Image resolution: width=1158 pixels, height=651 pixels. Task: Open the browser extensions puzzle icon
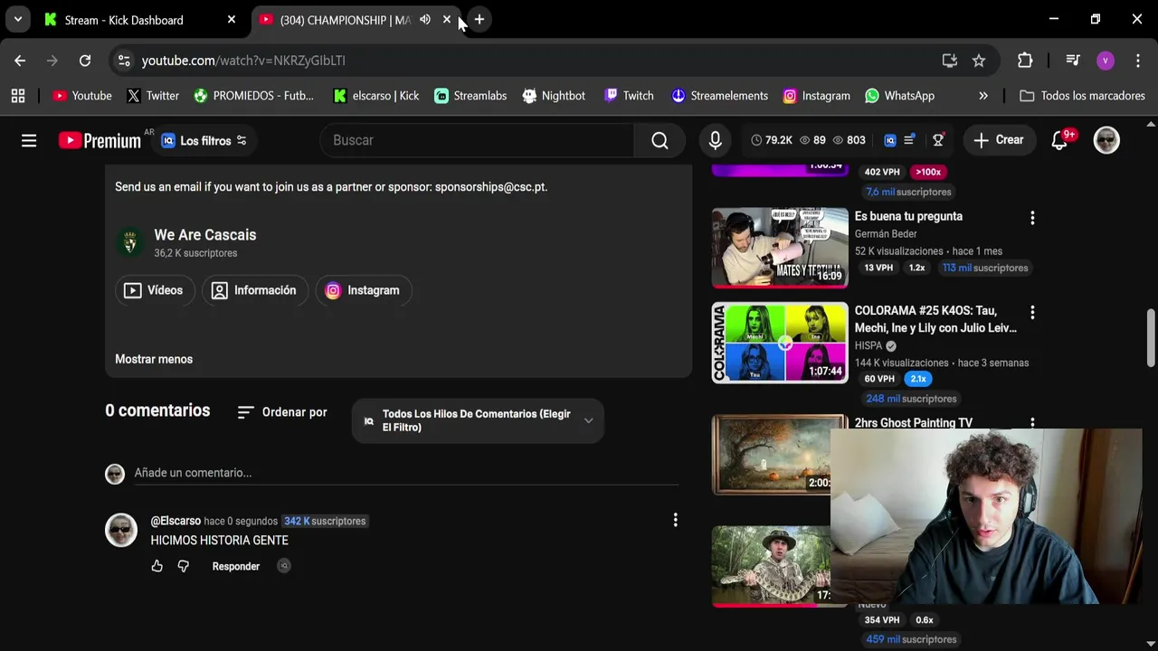1025,61
